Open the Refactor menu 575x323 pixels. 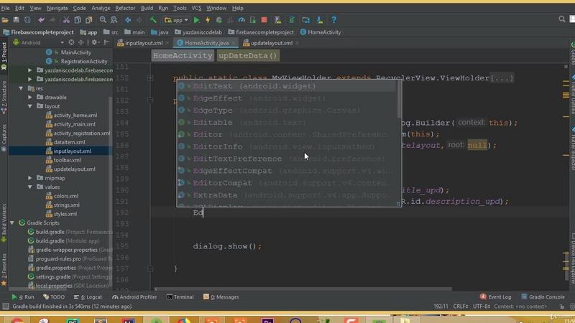click(125, 8)
